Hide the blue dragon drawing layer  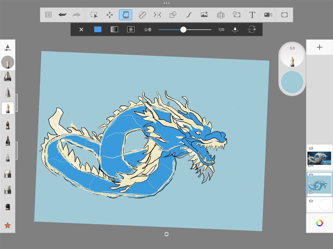311,175
